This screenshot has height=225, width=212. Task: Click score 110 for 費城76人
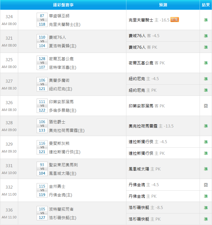[42, 37]
